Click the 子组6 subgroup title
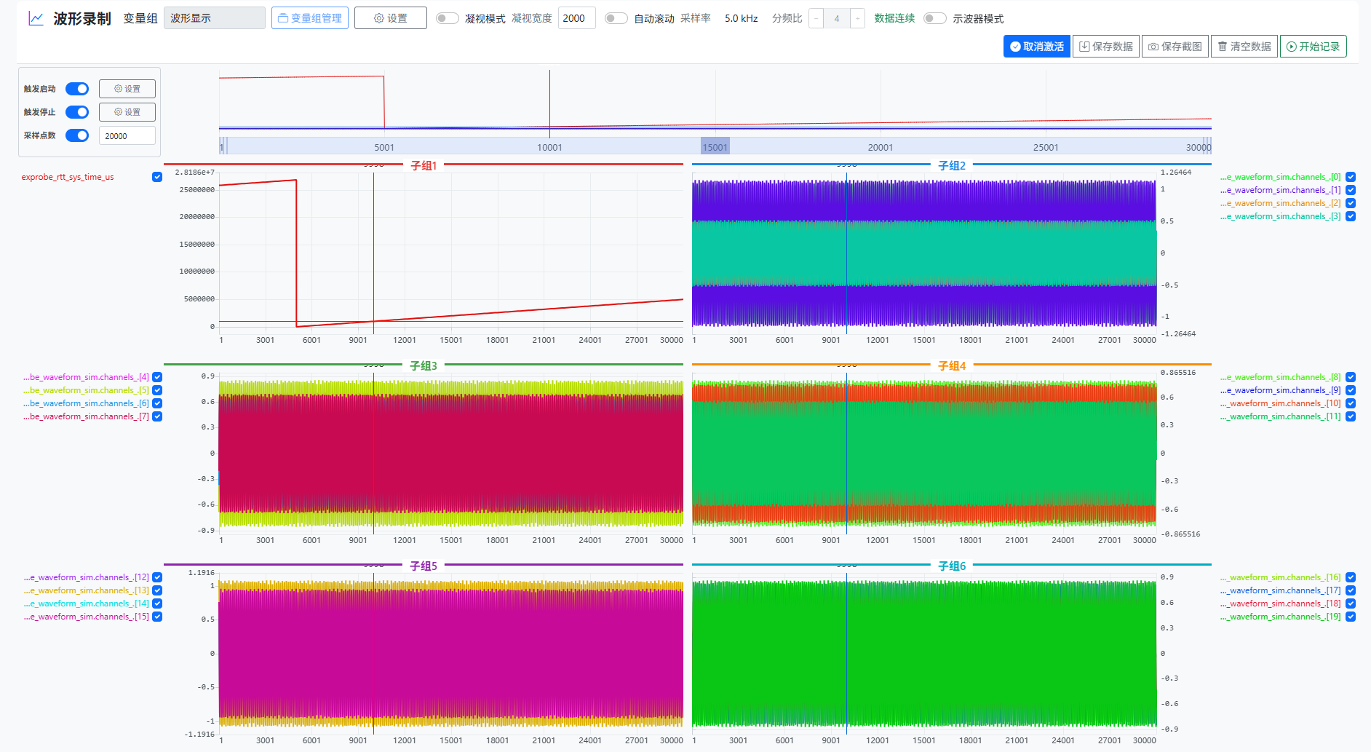Viewport: 1371px width, 752px height. tap(952, 566)
